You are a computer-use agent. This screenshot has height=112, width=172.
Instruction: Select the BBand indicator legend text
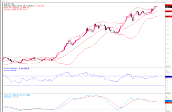click(x=16, y=8)
